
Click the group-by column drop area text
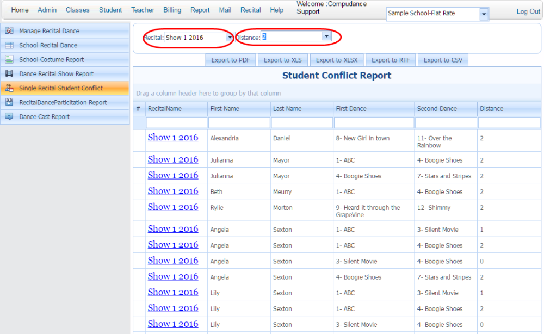click(x=208, y=94)
